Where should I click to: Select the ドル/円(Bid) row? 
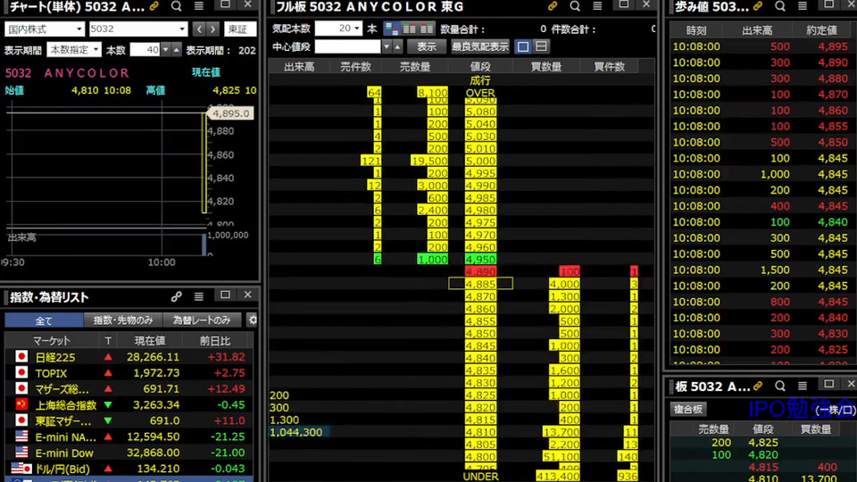coord(129,469)
